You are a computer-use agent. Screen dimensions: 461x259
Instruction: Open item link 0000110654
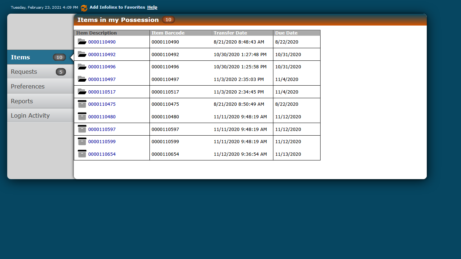point(102,154)
